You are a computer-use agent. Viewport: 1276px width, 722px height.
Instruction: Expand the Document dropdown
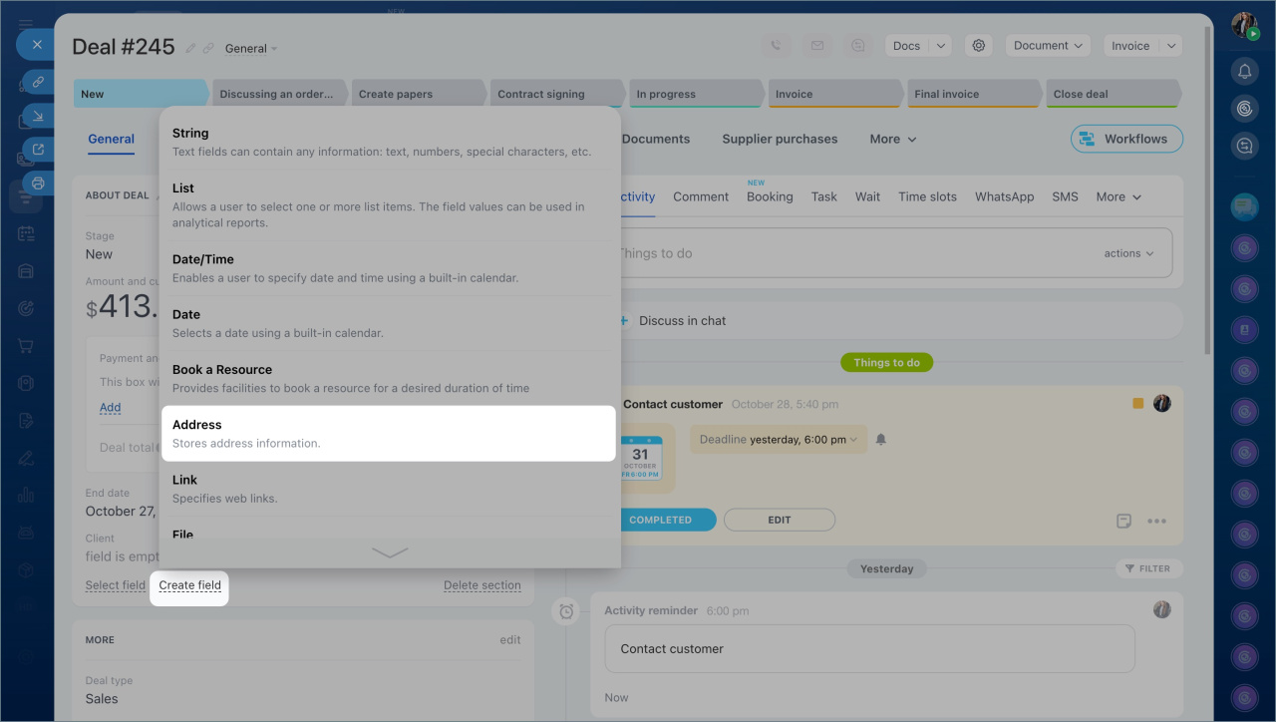pos(1048,46)
